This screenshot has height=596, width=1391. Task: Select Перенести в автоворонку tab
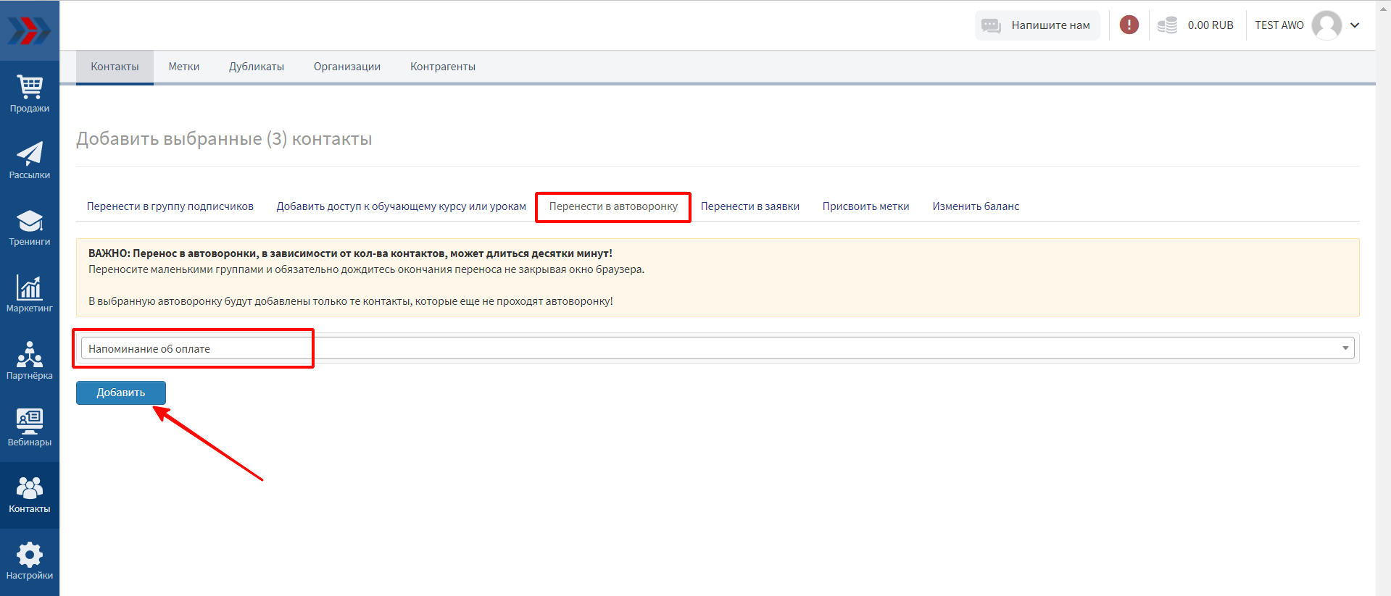[613, 206]
